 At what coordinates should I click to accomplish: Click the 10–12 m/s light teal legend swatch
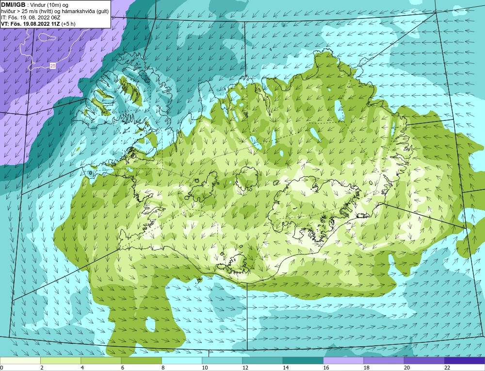pos(223,361)
